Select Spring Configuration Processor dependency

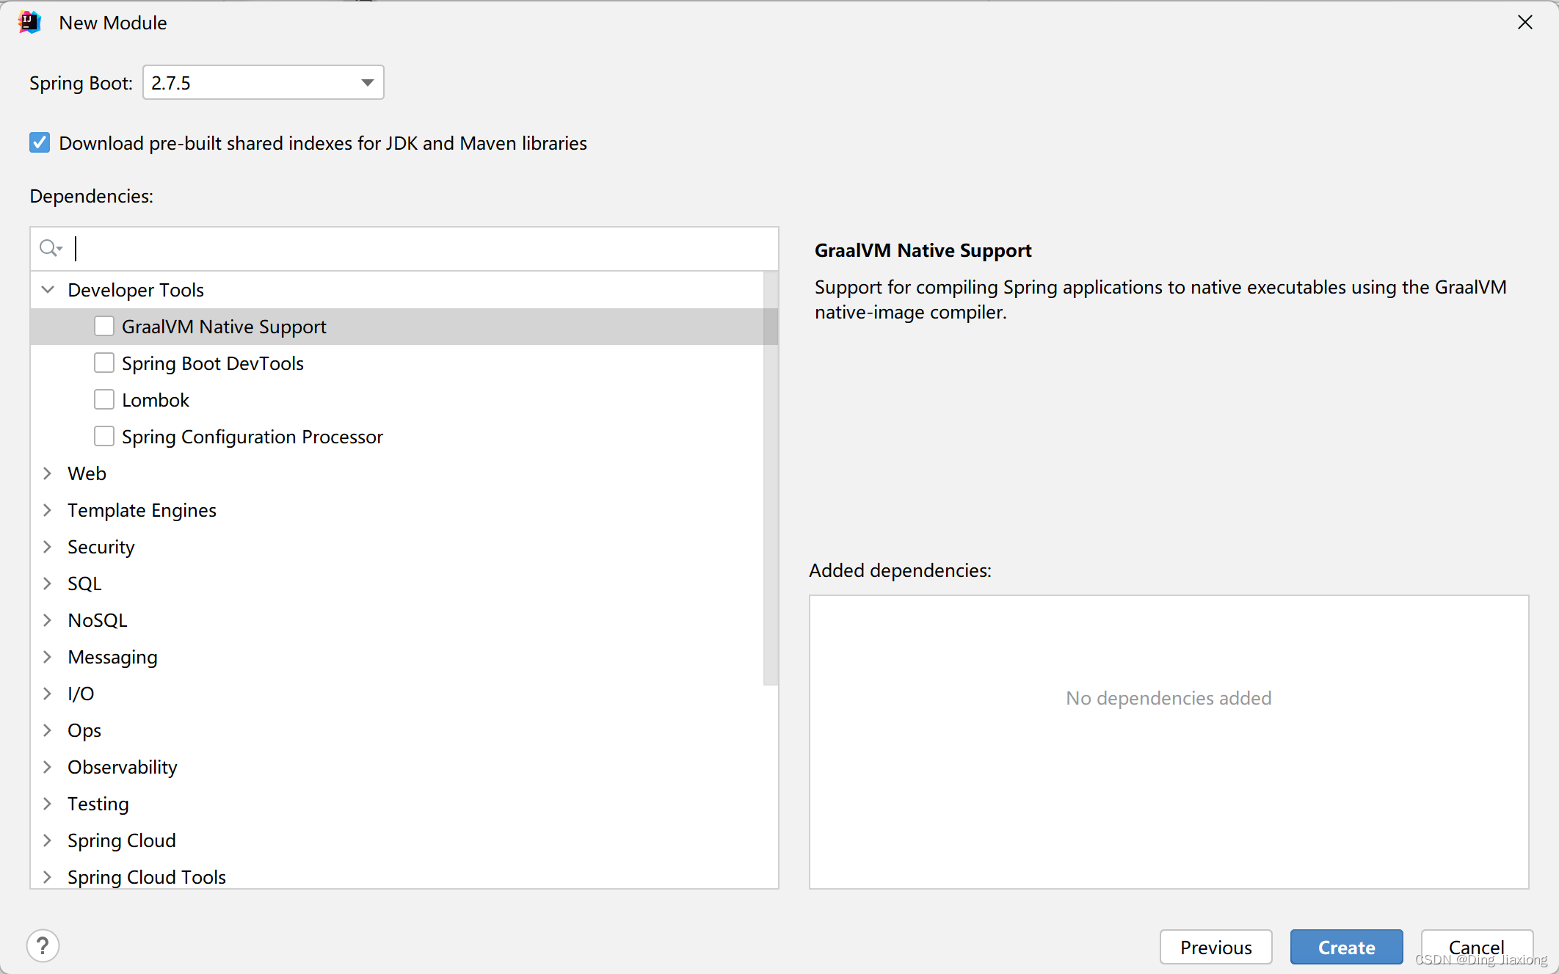pyautogui.click(x=104, y=437)
